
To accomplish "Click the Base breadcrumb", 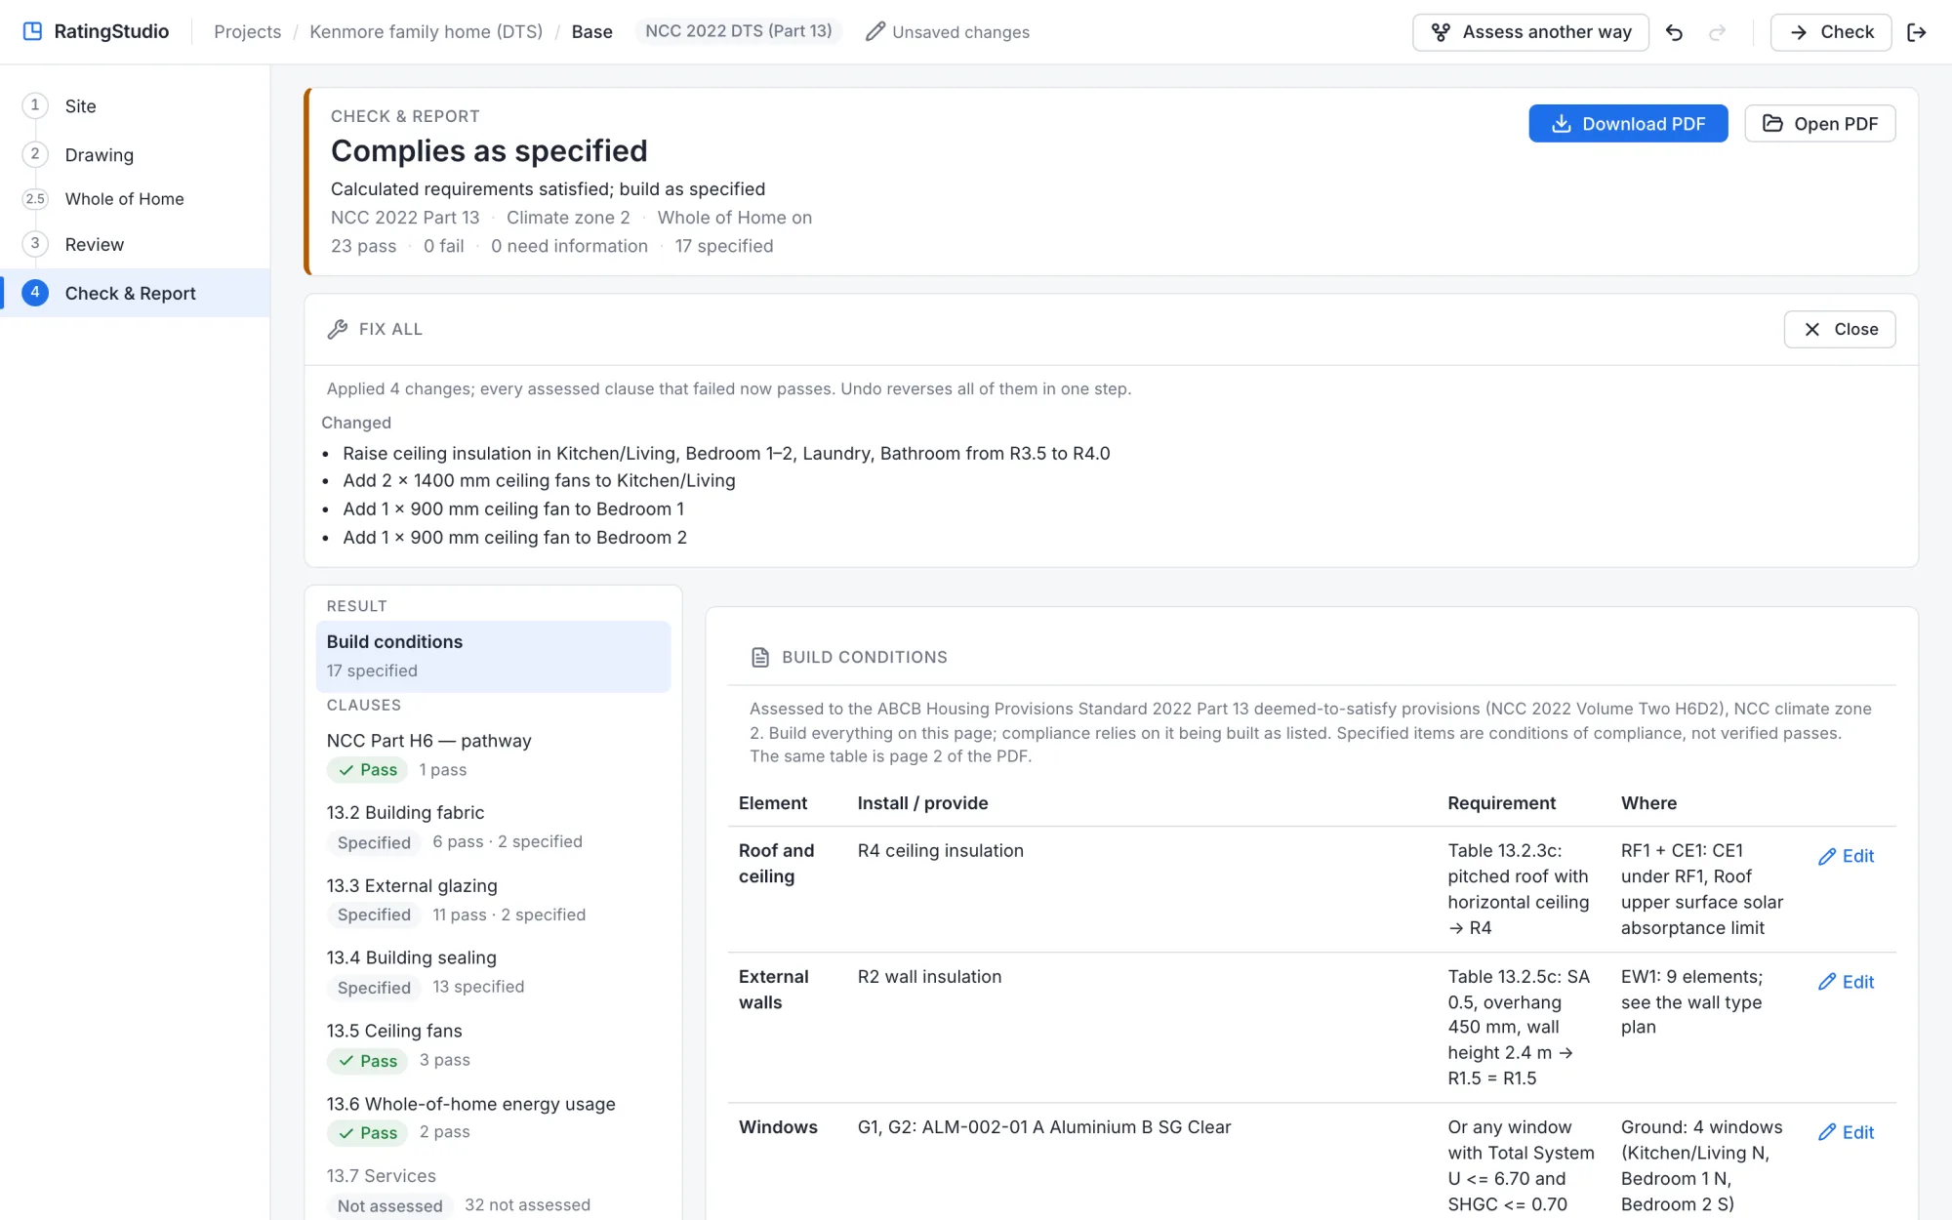I will point(591,32).
